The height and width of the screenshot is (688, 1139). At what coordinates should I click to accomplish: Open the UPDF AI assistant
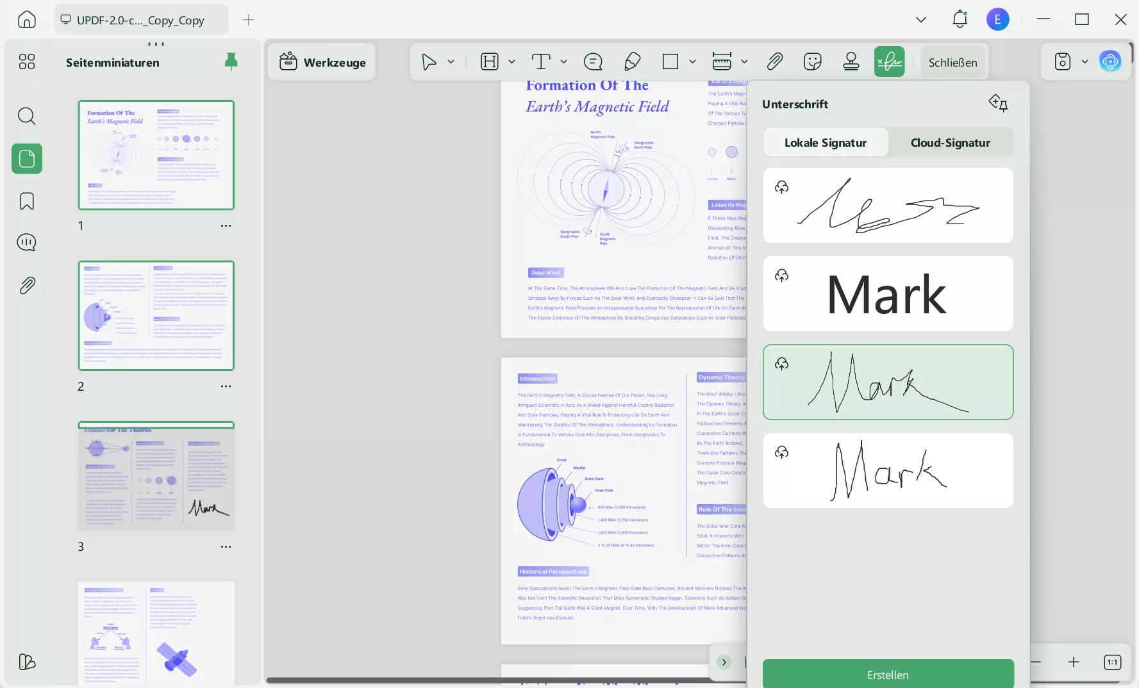[1110, 61]
